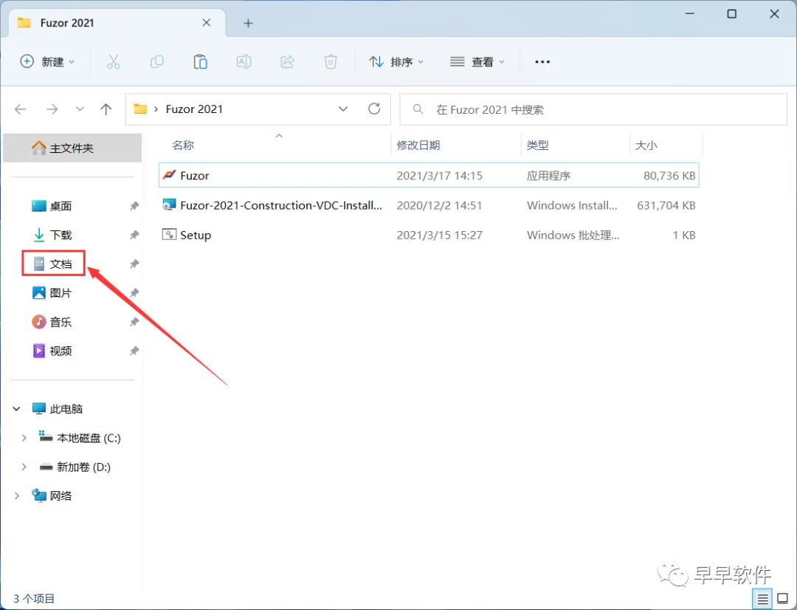Click the Setup batch file icon
This screenshot has width=797, height=610.
pyautogui.click(x=169, y=234)
